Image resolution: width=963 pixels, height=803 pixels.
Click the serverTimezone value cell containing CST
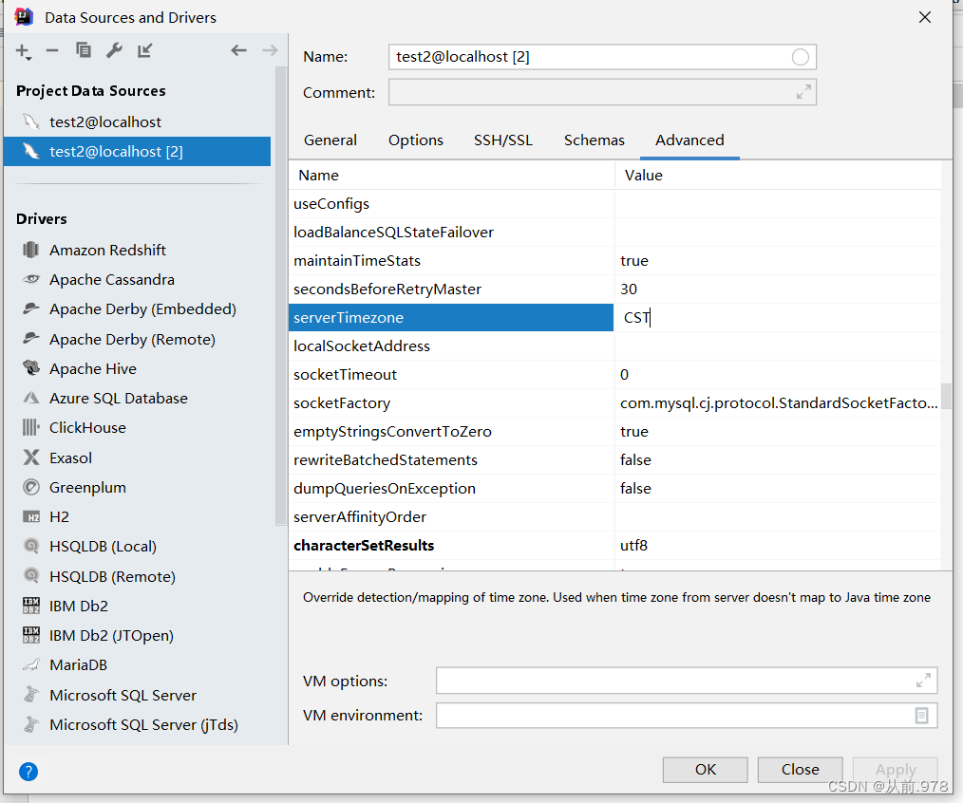coord(777,317)
